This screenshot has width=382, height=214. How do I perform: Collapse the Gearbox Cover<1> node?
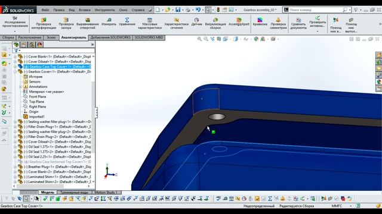(x=16, y=71)
